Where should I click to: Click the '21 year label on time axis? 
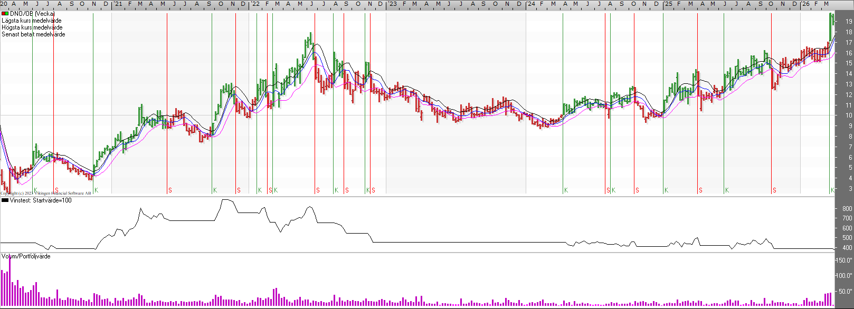click(118, 4)
